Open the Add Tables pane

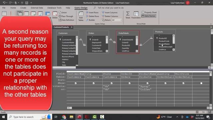click(x=81, y=16)
